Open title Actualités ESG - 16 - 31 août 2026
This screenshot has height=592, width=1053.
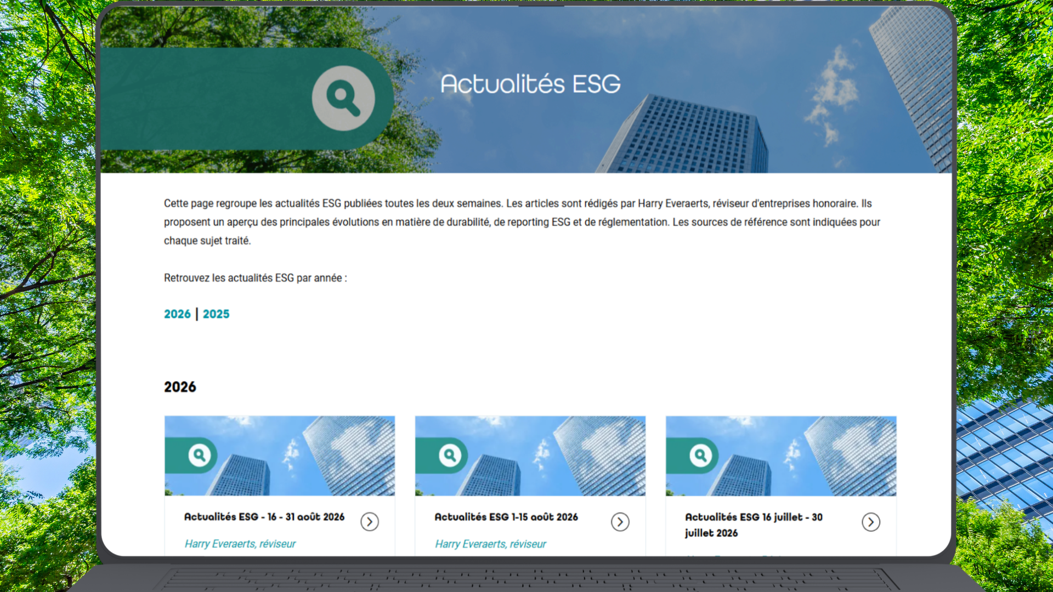tap(264, 517)
